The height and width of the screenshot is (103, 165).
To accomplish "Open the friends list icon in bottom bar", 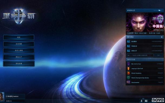I will (x=146, y=101).
